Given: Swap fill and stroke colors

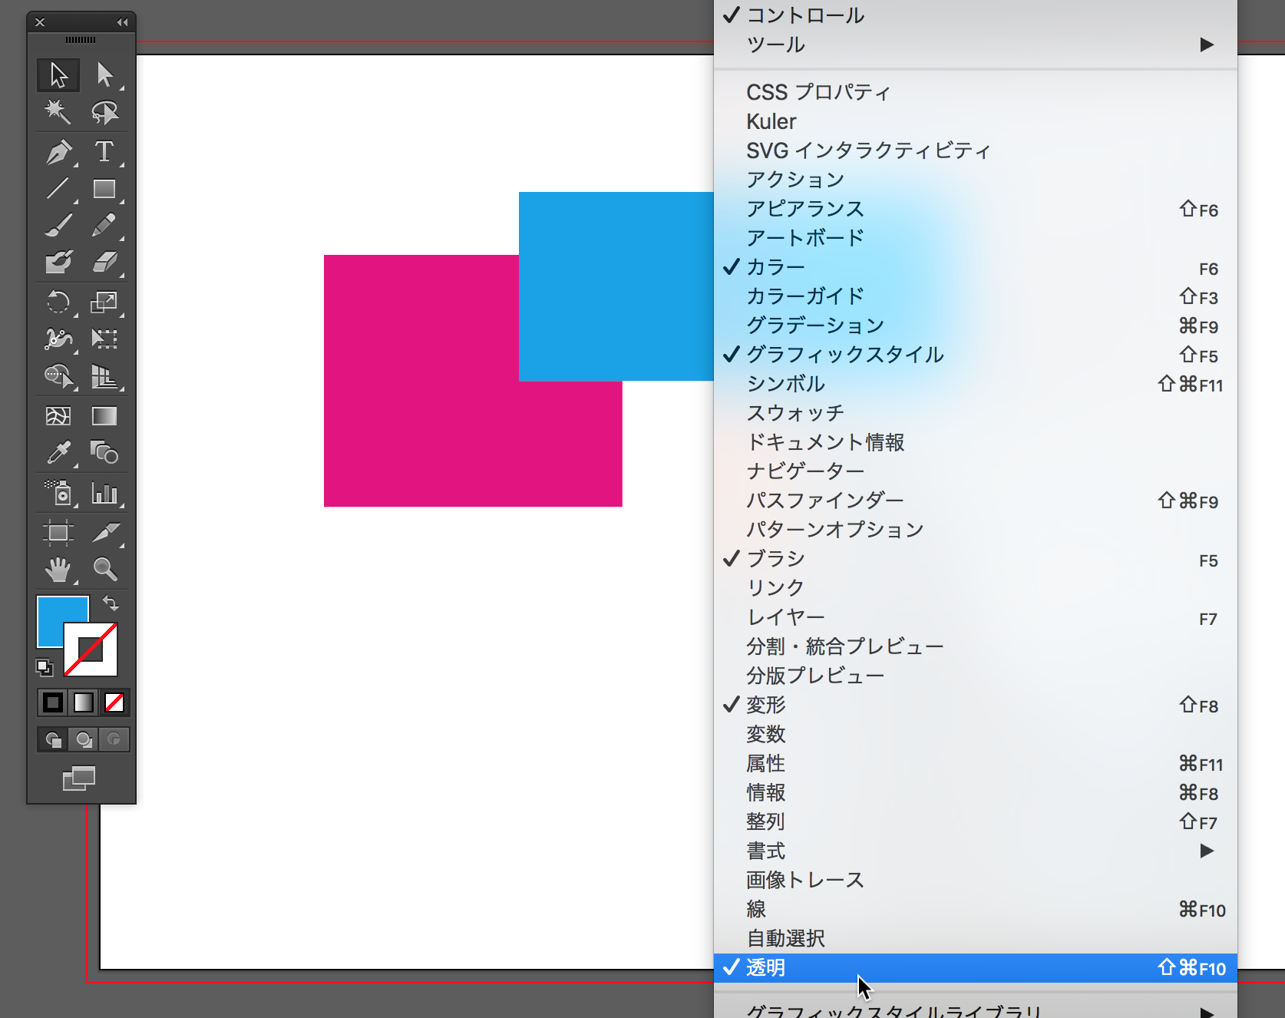Looking at the screenshot, I should pos(111,603).
